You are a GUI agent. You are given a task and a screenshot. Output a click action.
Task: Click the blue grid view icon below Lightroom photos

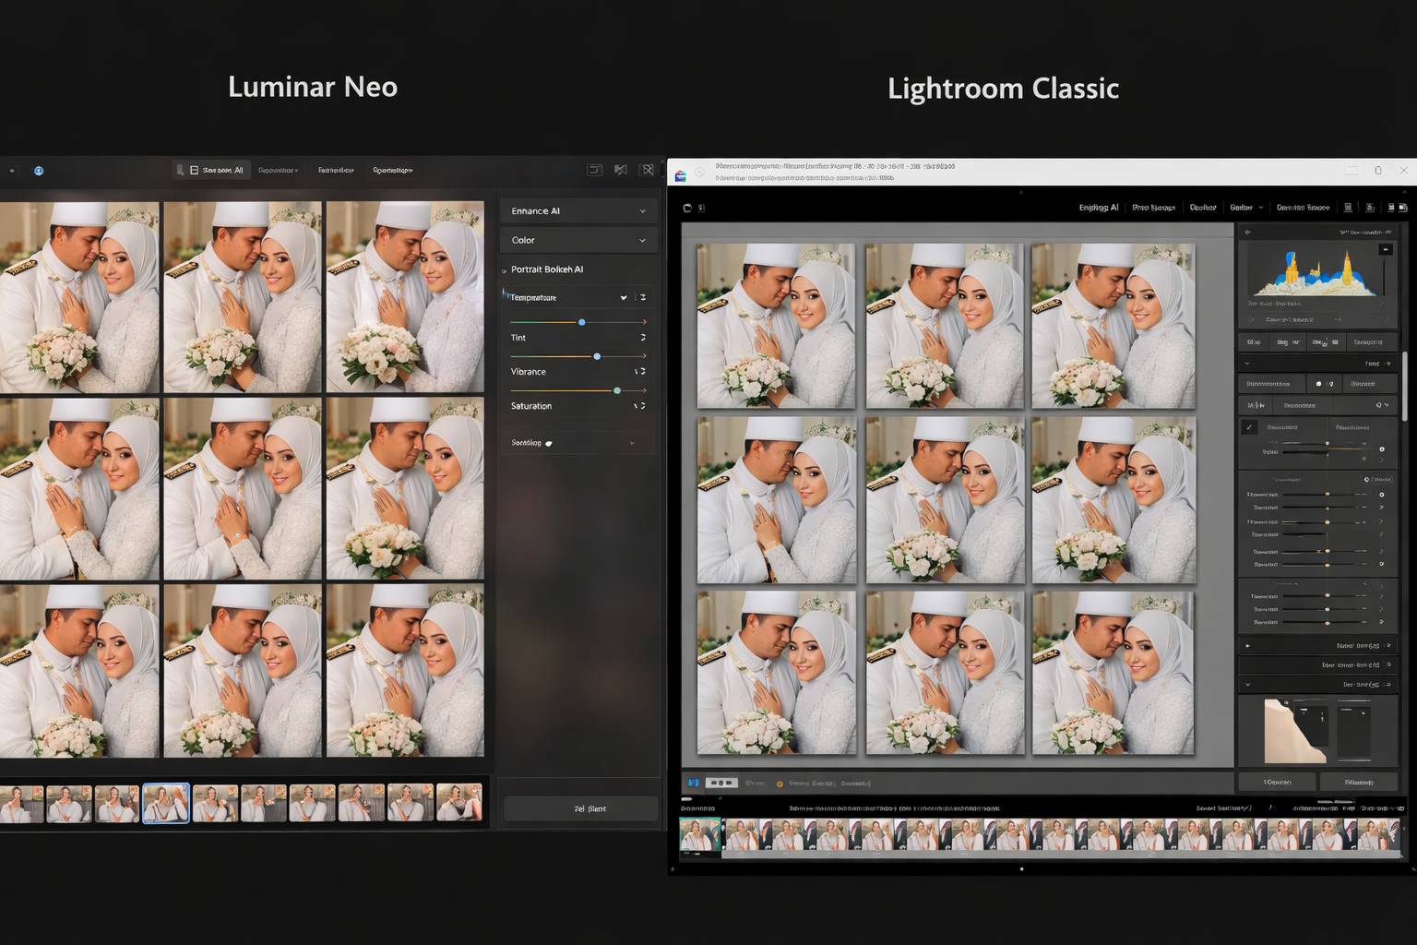click(x=694, y=783)
